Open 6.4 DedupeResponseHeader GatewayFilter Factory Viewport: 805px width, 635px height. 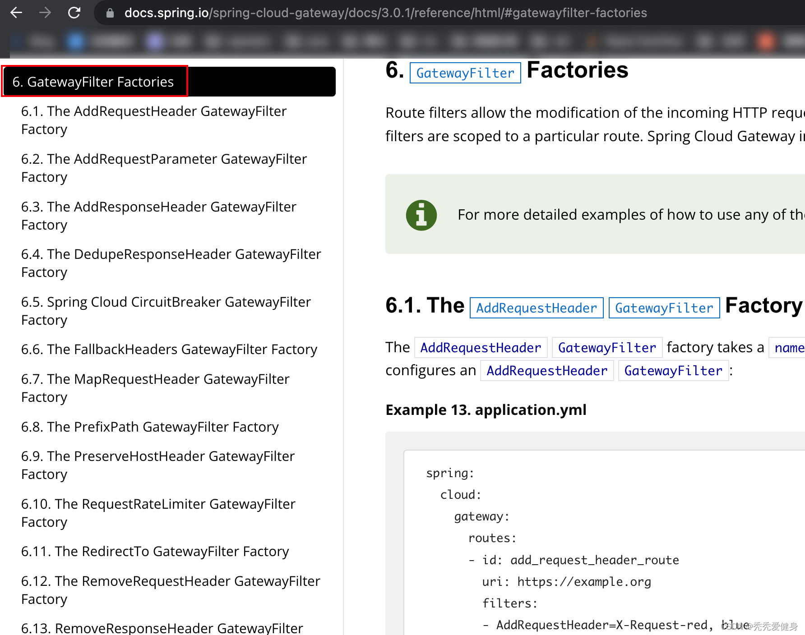pyautogui.click(x=171, y=263)
